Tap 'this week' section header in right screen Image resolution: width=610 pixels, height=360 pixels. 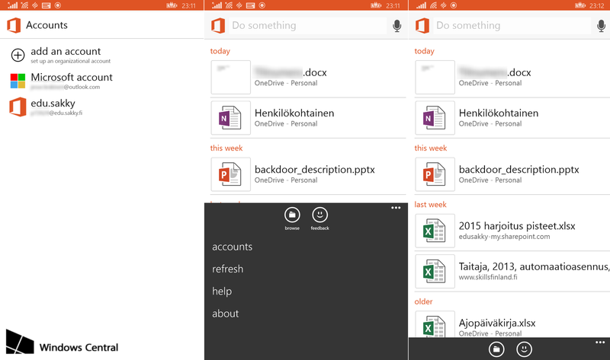click(431, 148)
